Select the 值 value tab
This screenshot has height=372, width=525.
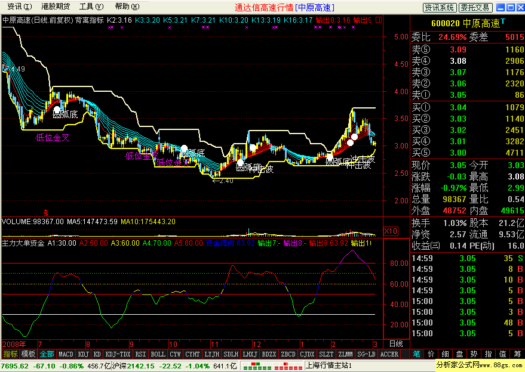[503, 354]
